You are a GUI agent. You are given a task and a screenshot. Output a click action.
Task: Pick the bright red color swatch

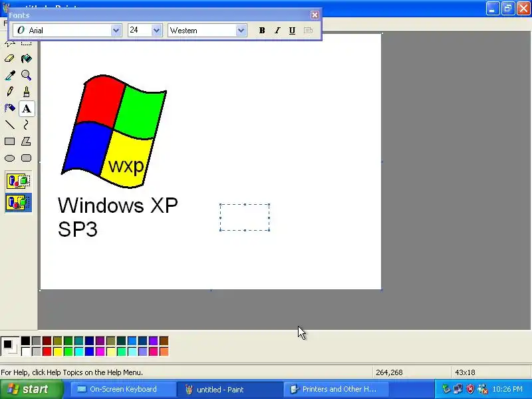[x=47, y=351]
